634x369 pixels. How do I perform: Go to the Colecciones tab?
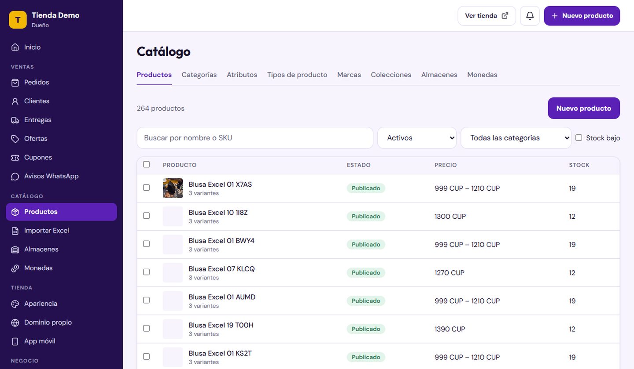pos(391,75)
